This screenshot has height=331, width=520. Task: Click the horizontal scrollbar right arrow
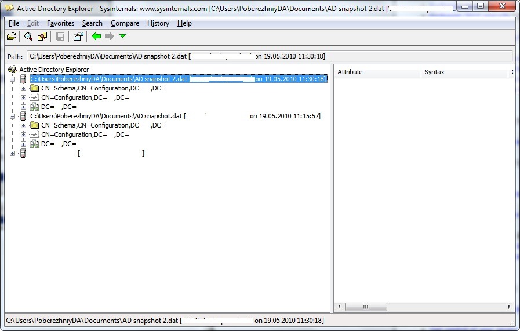click(x=509, y=307)
